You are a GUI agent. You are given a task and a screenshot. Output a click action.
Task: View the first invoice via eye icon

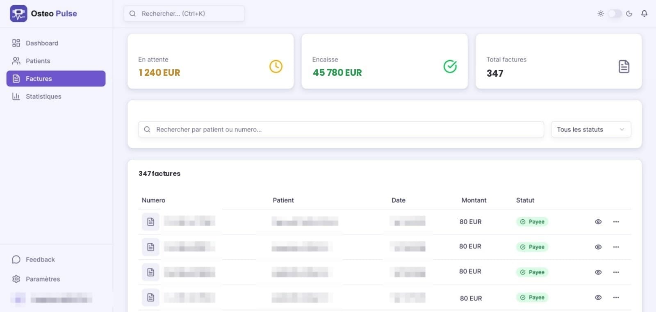[598, 222]
